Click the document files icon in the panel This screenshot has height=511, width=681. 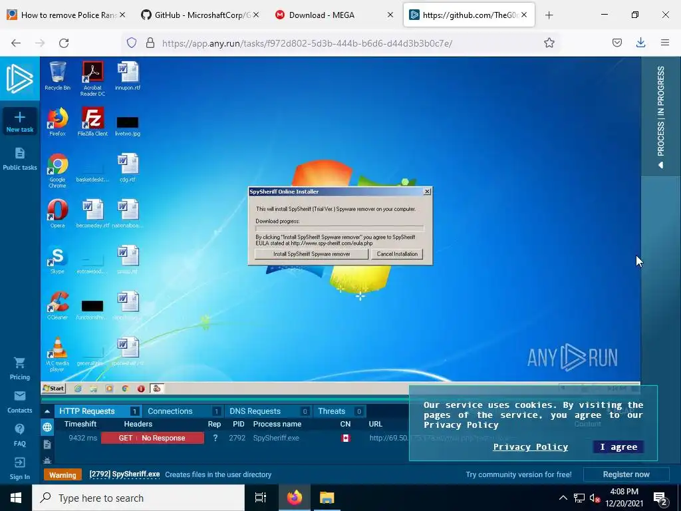click(47, 444)
